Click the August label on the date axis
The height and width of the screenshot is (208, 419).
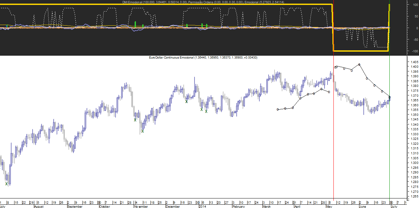click(x=39, y=206)
